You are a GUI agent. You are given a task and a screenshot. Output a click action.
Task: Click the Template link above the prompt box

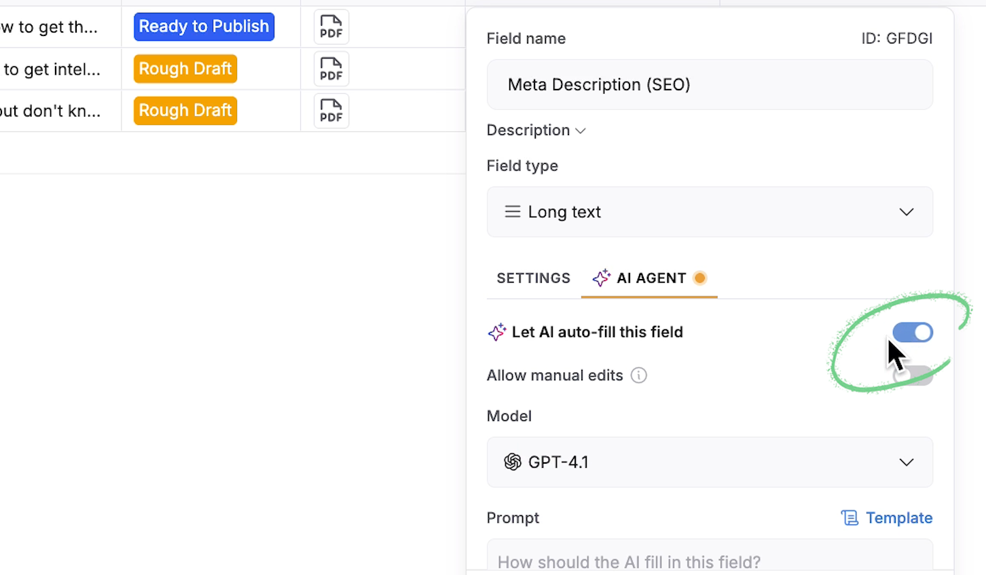[x=898, y=517]
